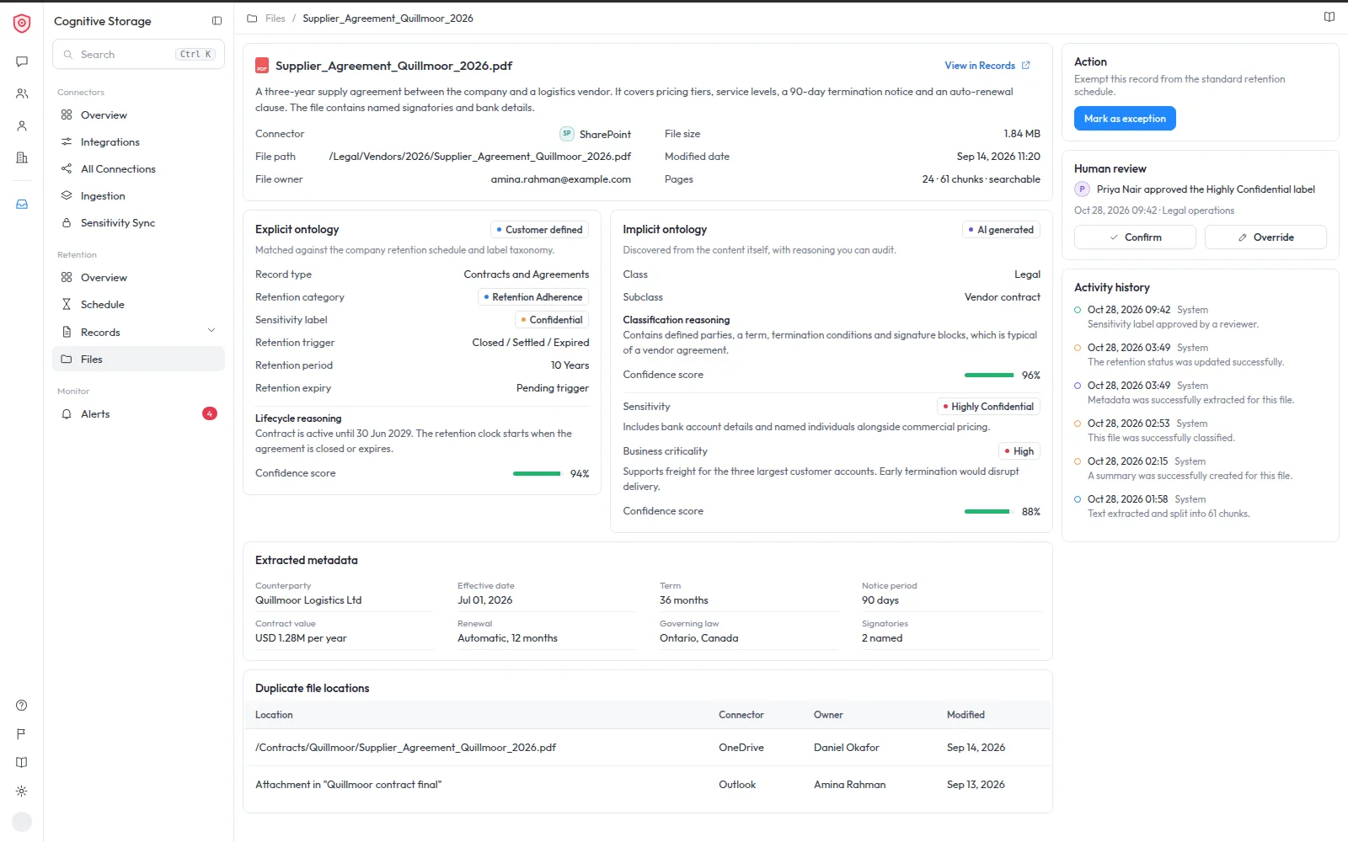Image resolution: width=1348 pixels, height=842 pixels.
Task: Open the team users icon in left rail
Action: tap(22, 93)
